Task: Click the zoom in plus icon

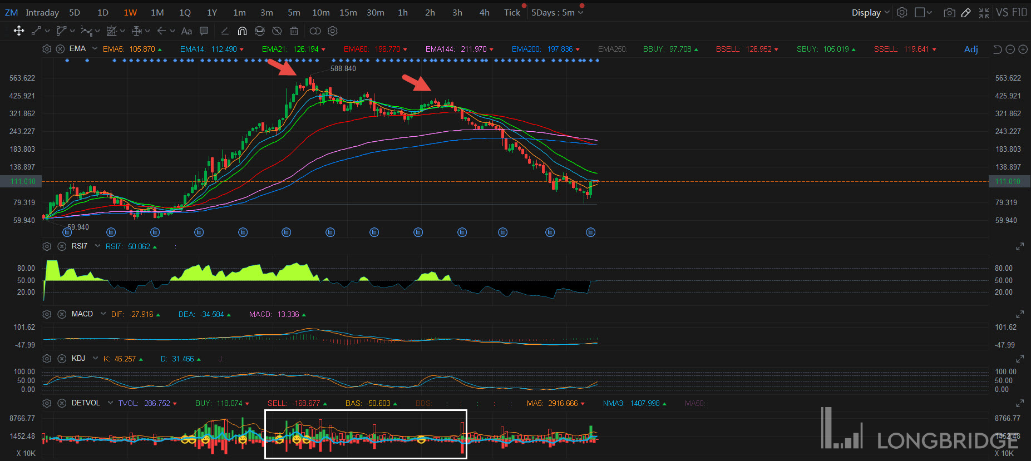Action: (x=1023, y=49)
